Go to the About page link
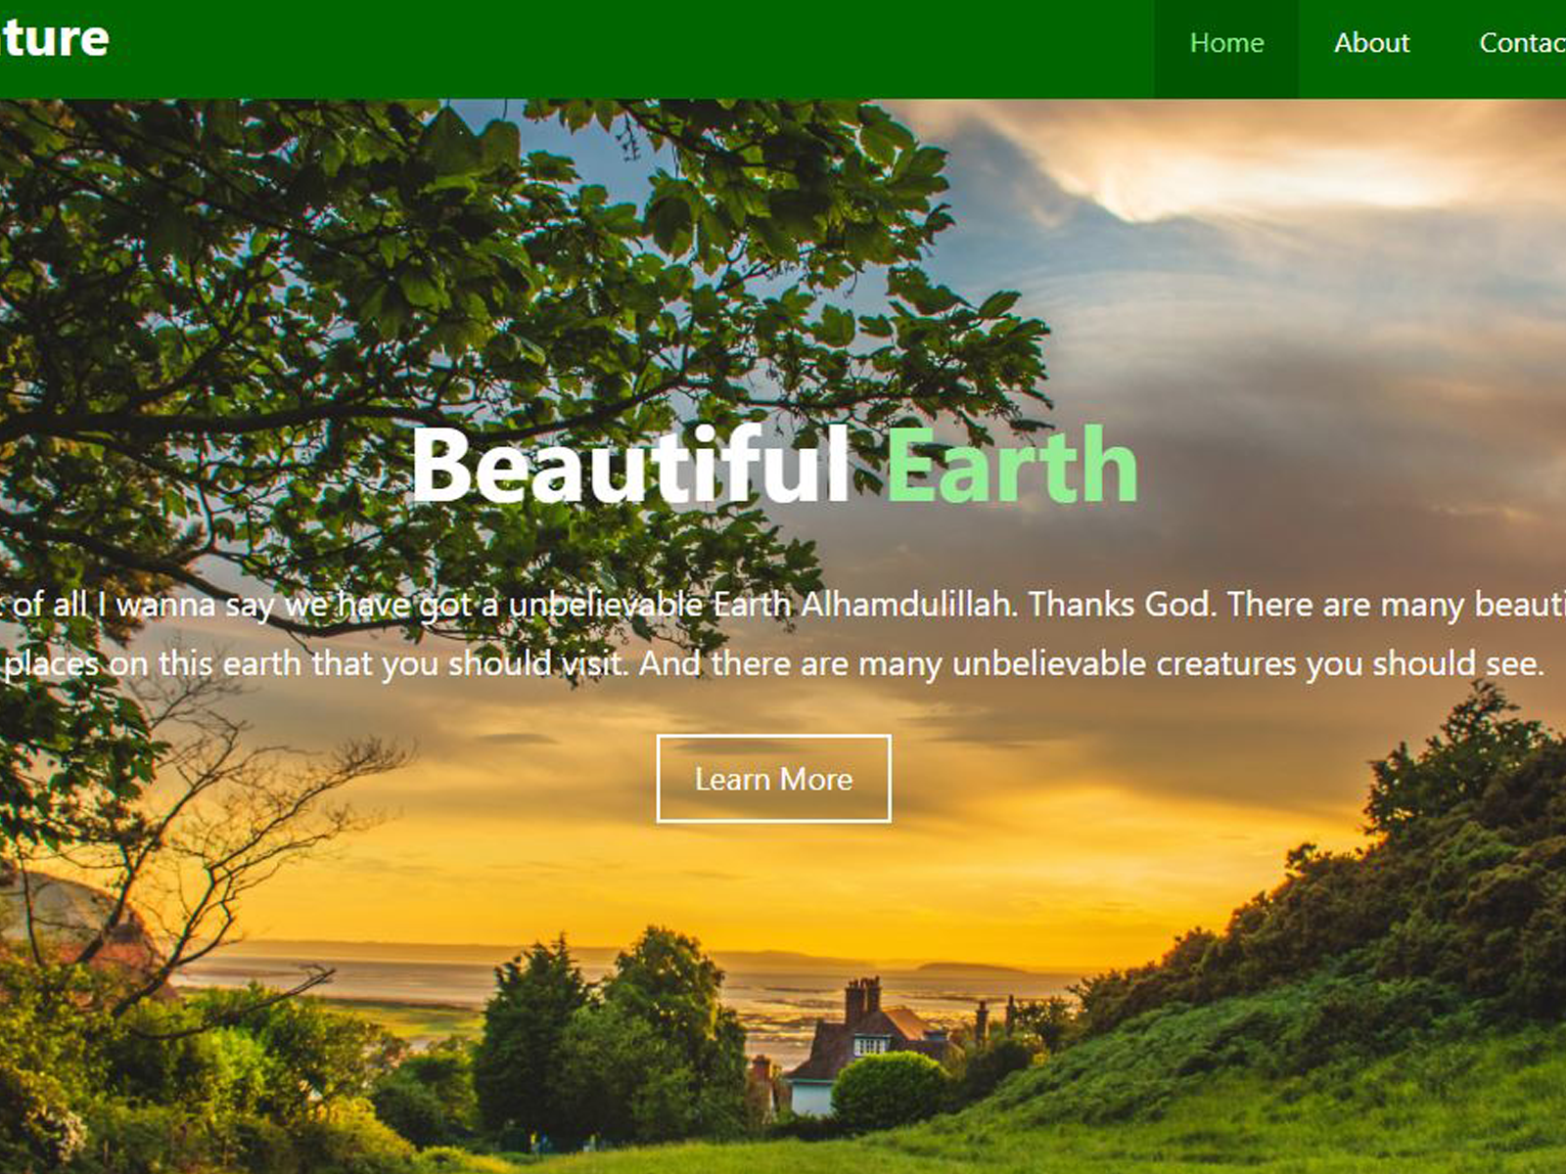This screenshot has height=1174, width=1566. tap(1371, 43)
